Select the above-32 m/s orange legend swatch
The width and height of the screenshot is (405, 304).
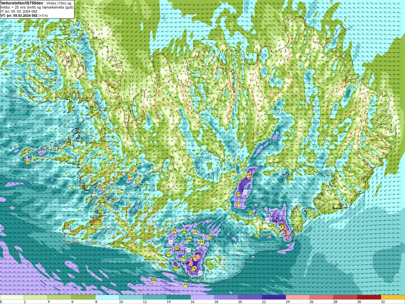pos(393,297)
